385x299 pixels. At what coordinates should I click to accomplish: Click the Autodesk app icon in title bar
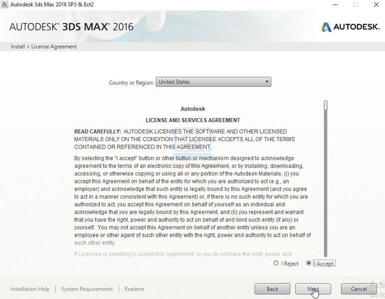pyautogui.click(x=4, y=4)
